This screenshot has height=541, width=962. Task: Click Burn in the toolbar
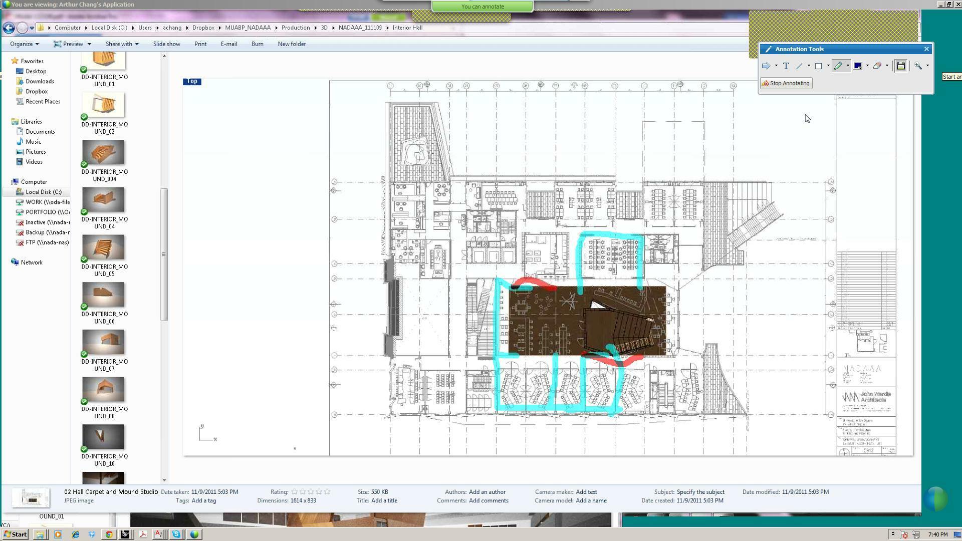pyautogui.click(x=258, y=44)
